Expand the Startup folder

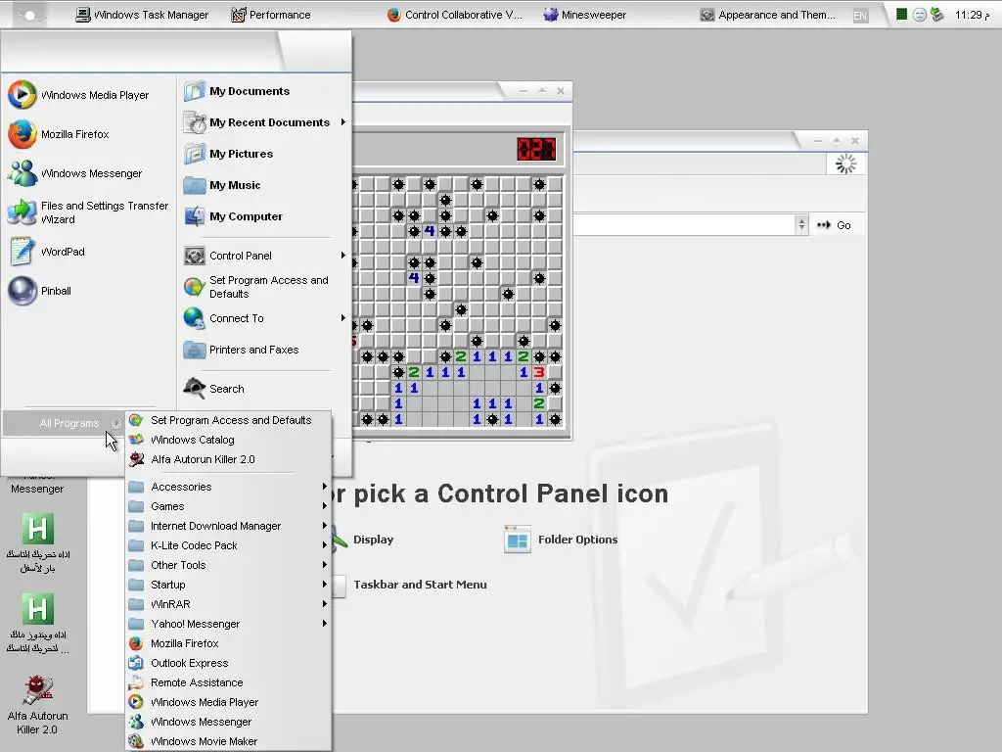228,585
